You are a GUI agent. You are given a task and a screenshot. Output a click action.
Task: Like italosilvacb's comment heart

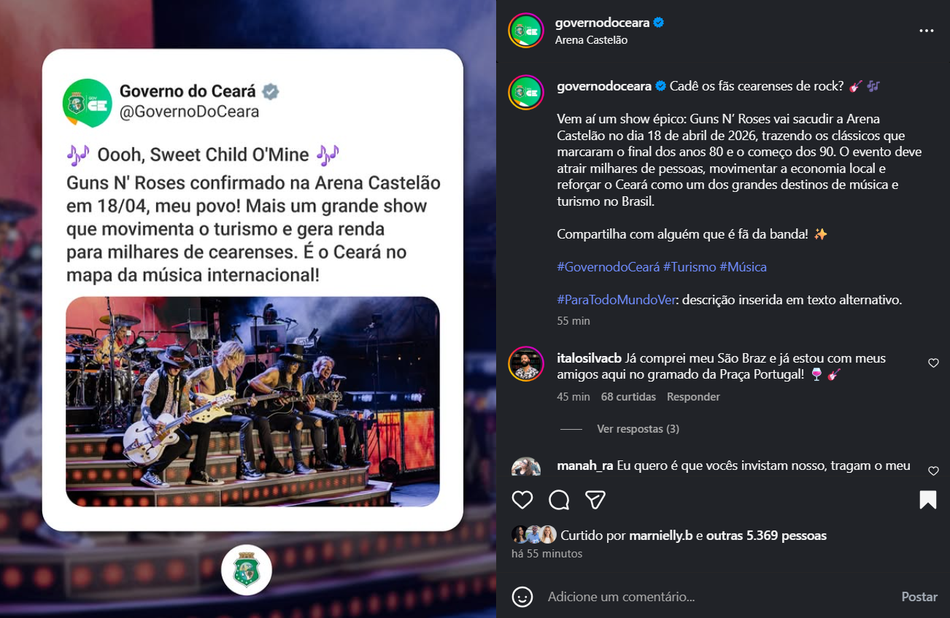pos(933,363)
